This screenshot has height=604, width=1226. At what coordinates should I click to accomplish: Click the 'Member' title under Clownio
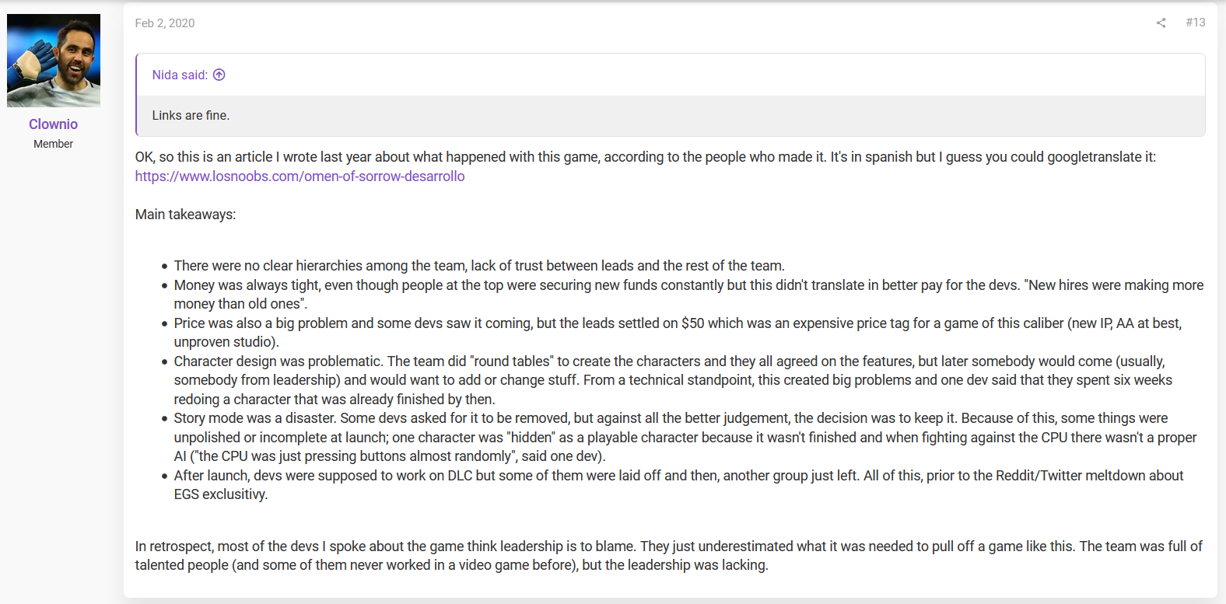coord(53,144)
